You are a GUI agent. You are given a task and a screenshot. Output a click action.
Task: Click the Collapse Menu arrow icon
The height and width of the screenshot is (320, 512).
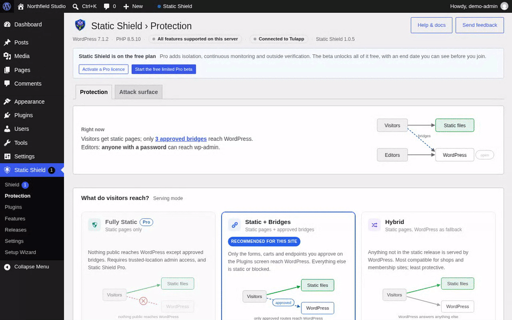(x=7, y=267)
